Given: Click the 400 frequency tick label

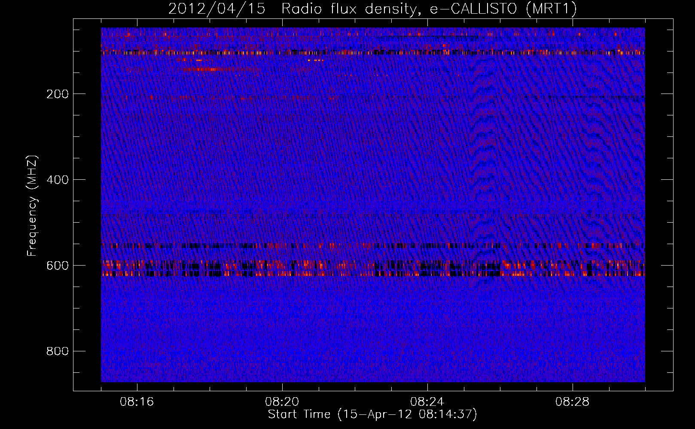Looking at the screenshot, I should tap(58, 180).
